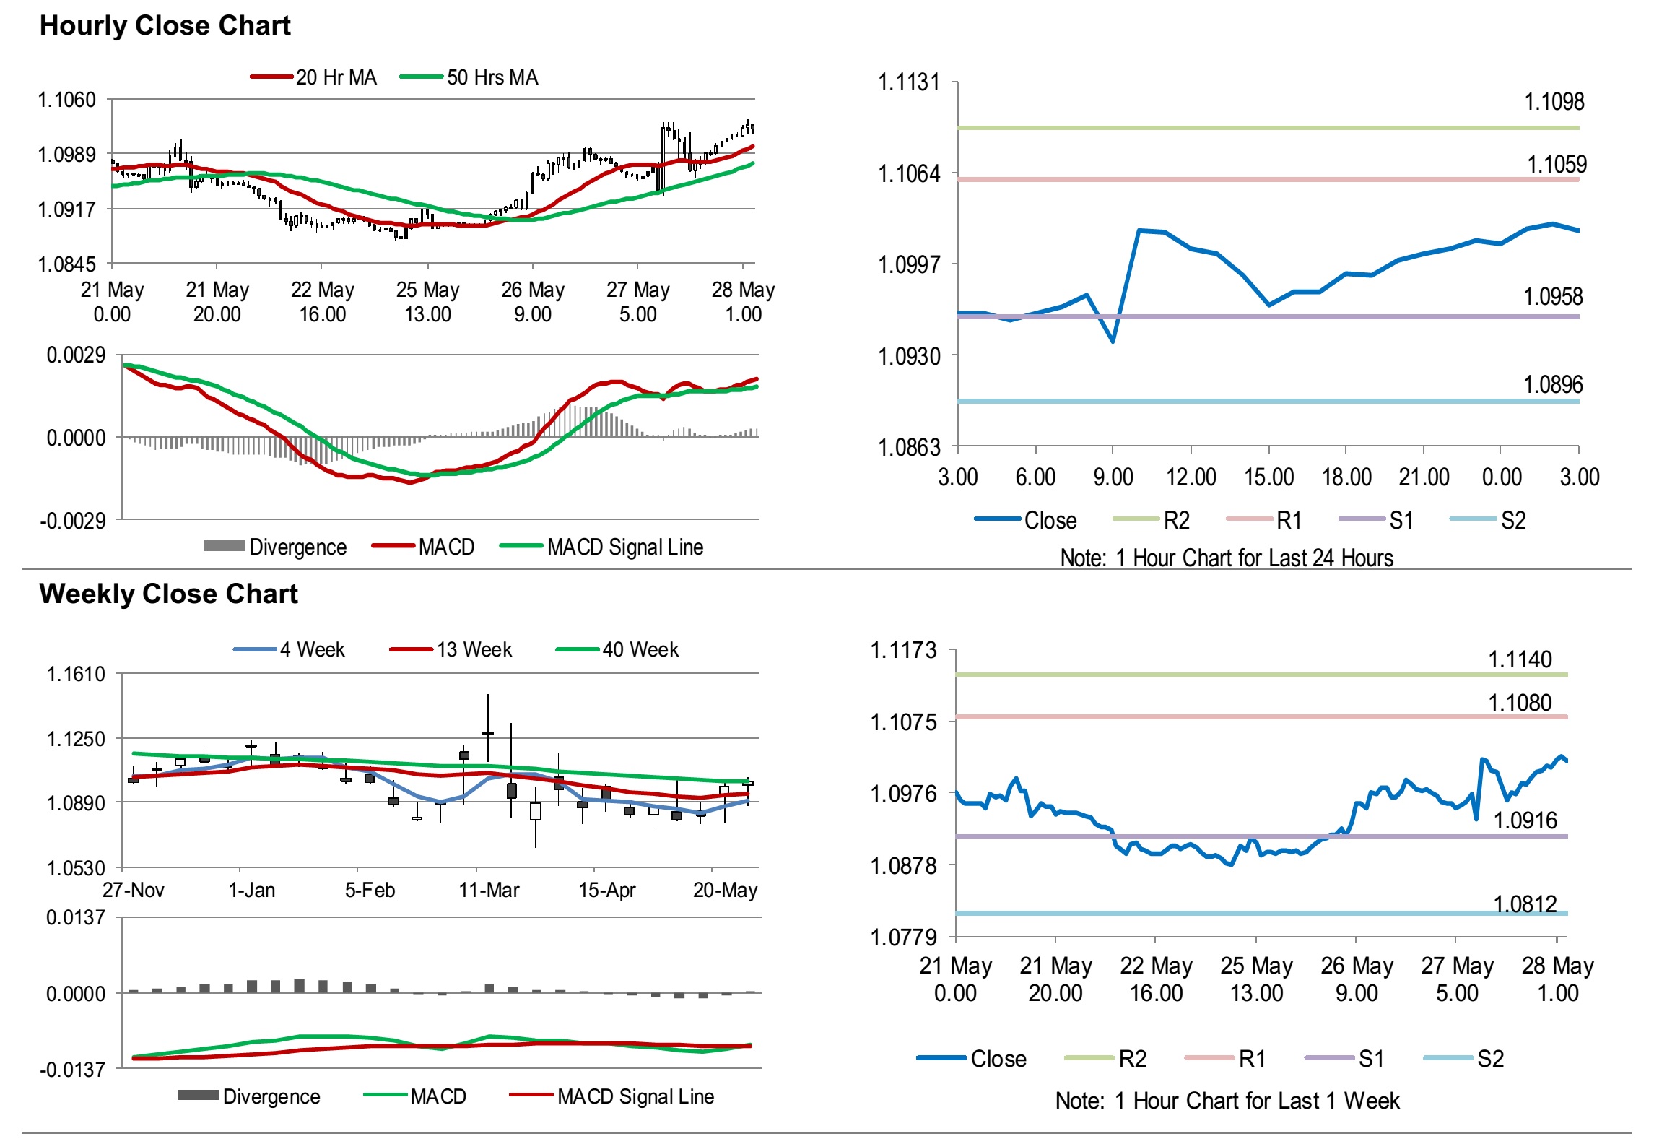Click the Note: 1 Hour Chart for Last 24 Hours text
Viewport: 1654px width, 1139px height.
[1226, 558]
